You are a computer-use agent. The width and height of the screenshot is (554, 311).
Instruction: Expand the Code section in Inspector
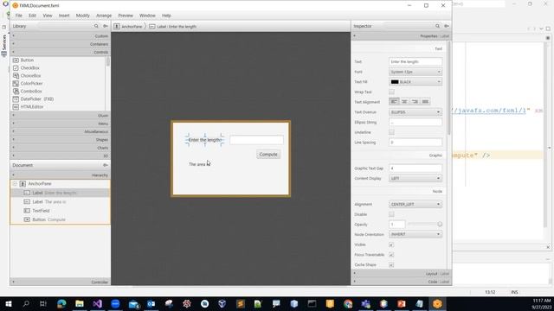click(x=401, y=282)
